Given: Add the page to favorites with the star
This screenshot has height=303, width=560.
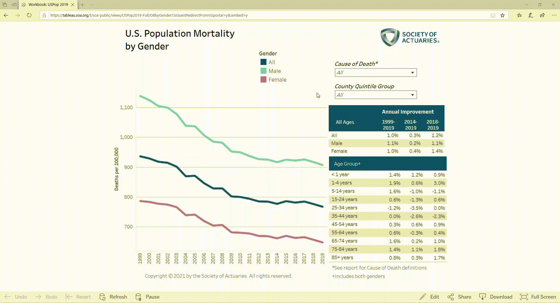Looking at the screenshot, I should point(503,15).
